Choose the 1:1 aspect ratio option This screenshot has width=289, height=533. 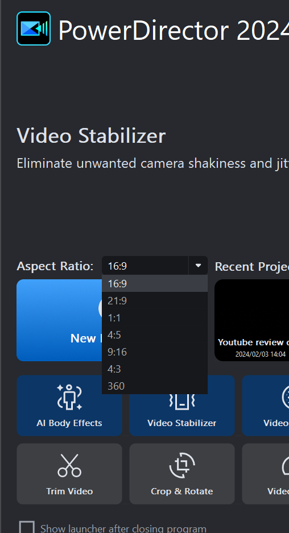click(155, 318)
